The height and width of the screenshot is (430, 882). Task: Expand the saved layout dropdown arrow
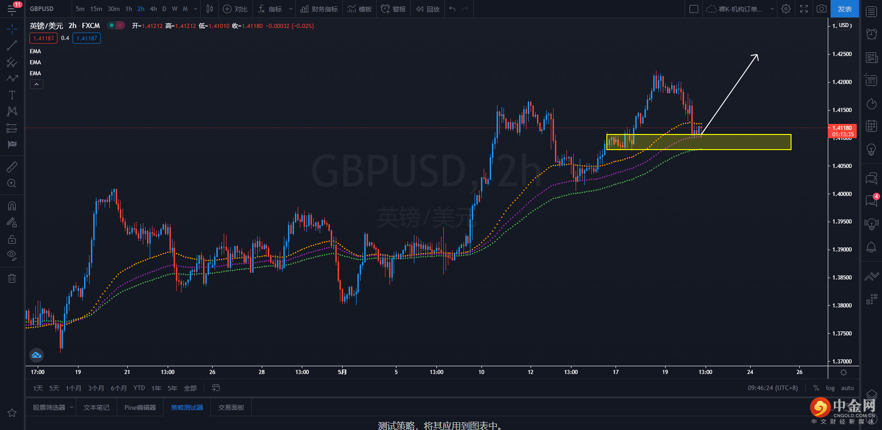tap(772, 9)
